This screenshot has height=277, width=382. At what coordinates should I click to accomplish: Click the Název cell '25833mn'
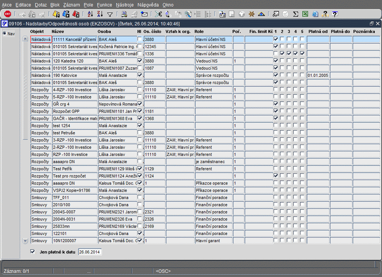[75, 226]
